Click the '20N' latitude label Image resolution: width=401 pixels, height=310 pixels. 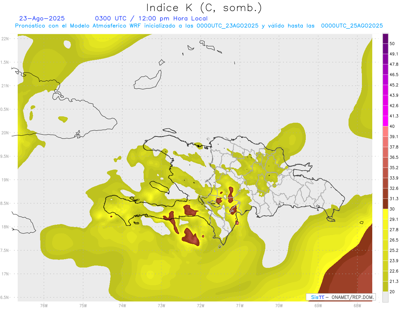(5, 133)
